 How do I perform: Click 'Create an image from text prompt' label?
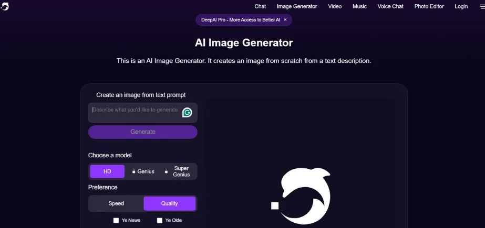click(x=141, y=95)
